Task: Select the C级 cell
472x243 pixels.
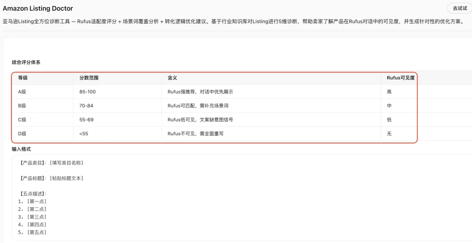Action: point(22,120)
